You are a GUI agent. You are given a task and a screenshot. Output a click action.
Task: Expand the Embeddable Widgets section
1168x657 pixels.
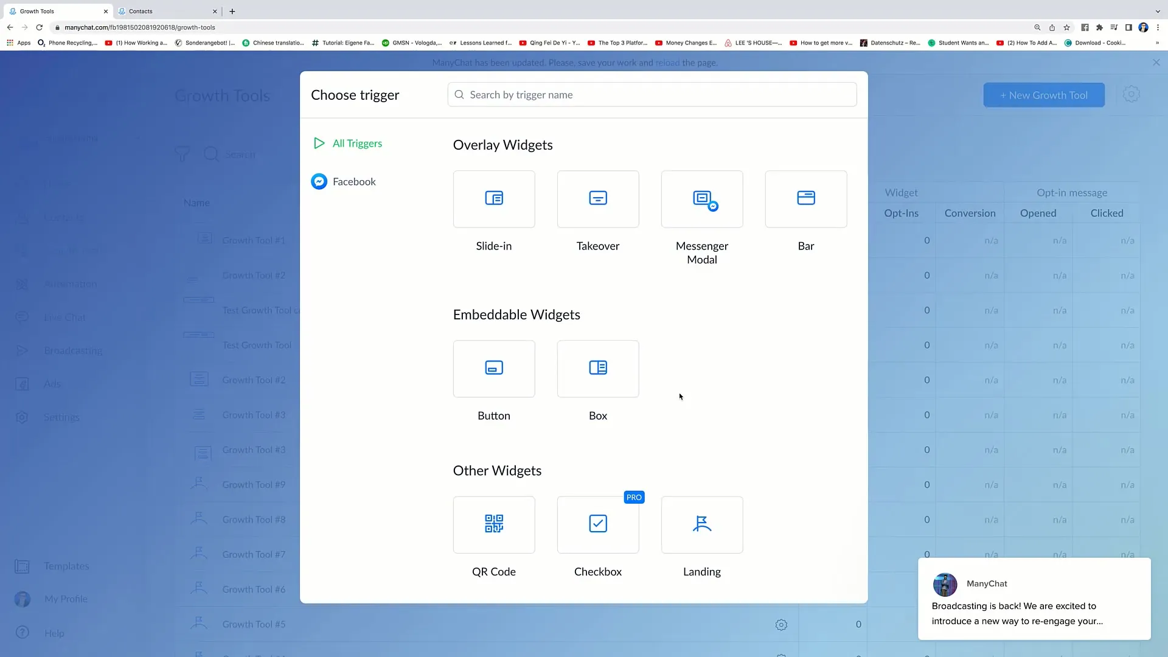coord(516,314)
